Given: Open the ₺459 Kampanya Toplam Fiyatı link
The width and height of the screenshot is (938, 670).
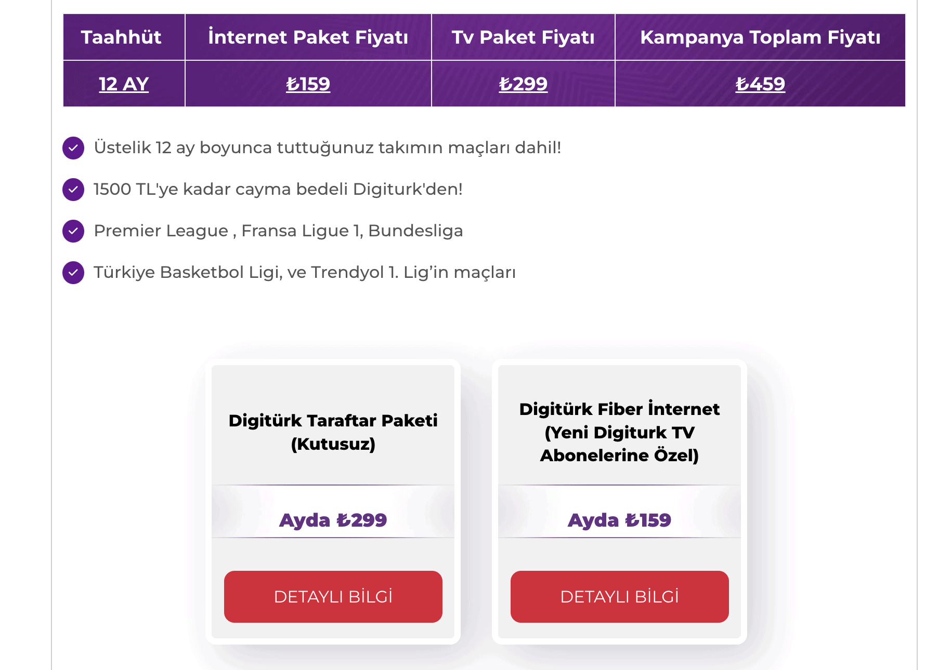Looking at the screenshot, I should pos(760,83).
